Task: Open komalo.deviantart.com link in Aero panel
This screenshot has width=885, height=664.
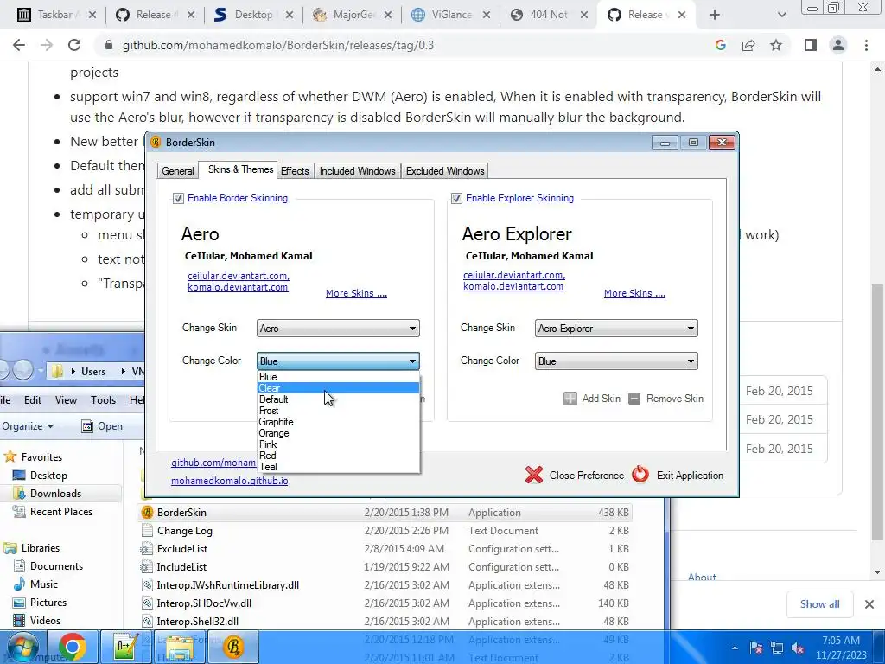Action: point(238,287)
